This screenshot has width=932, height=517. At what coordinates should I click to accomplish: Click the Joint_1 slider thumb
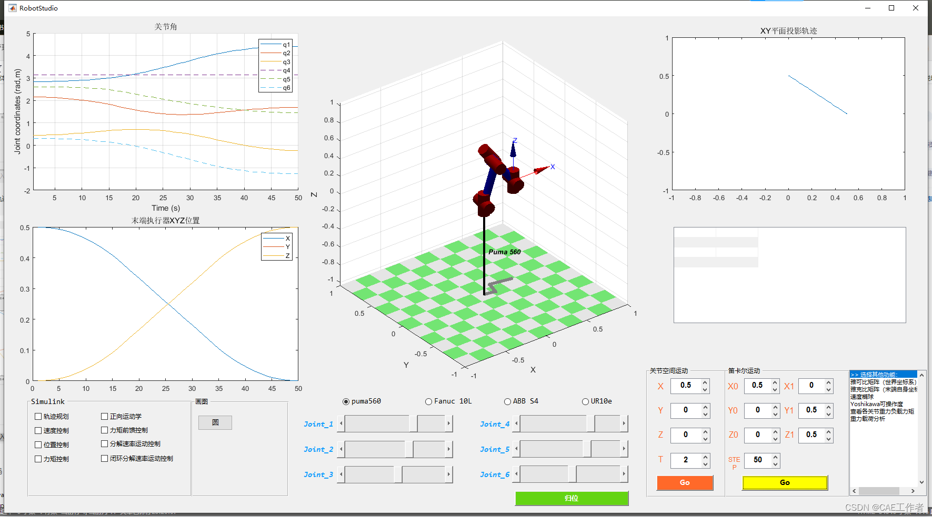414,423
